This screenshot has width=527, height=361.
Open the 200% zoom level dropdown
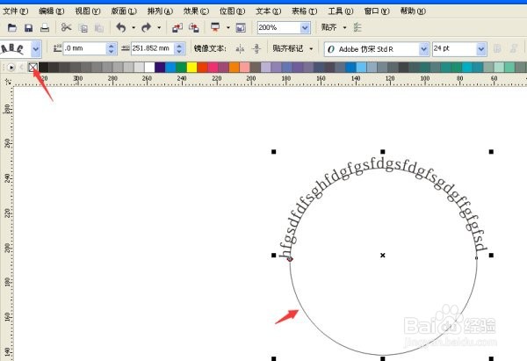pyautogui.click(x=305, y=27)
